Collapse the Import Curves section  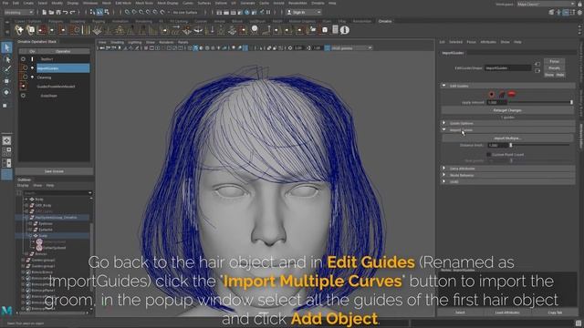point(507,130)
